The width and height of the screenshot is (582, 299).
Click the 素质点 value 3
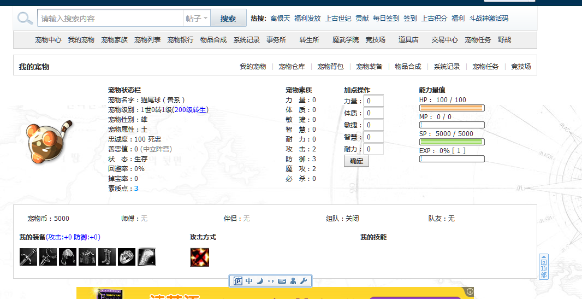tap(136, 189)
